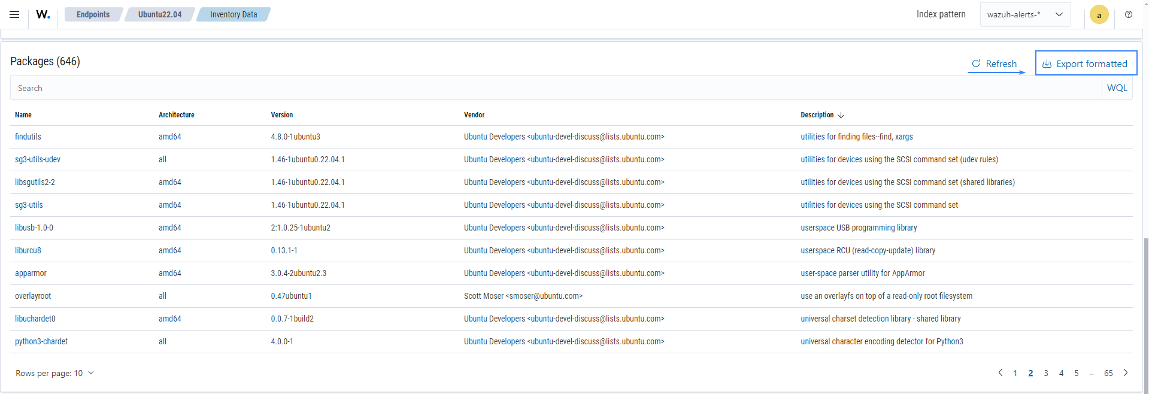Click Packages (646) heading
Image resolution: width=1149 pixels, height=394 pixels.
[x=45, y=61]
